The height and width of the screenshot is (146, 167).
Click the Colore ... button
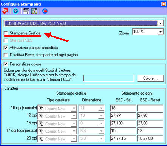[x=150, y=78]
